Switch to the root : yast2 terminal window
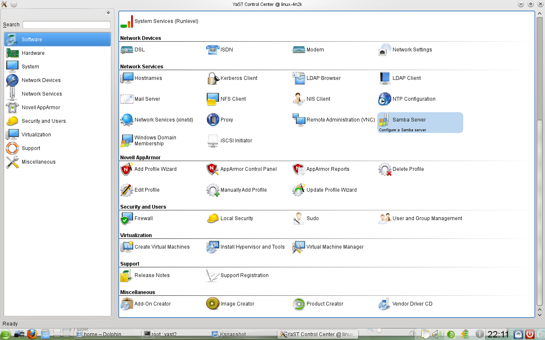 175,334
